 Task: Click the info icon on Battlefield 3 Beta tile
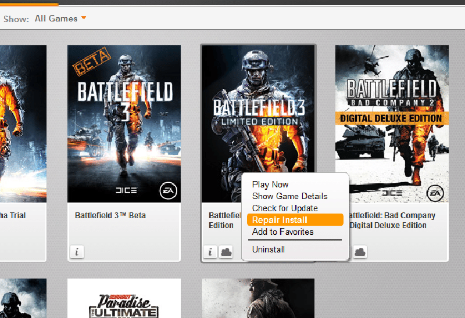click(77, 251)
